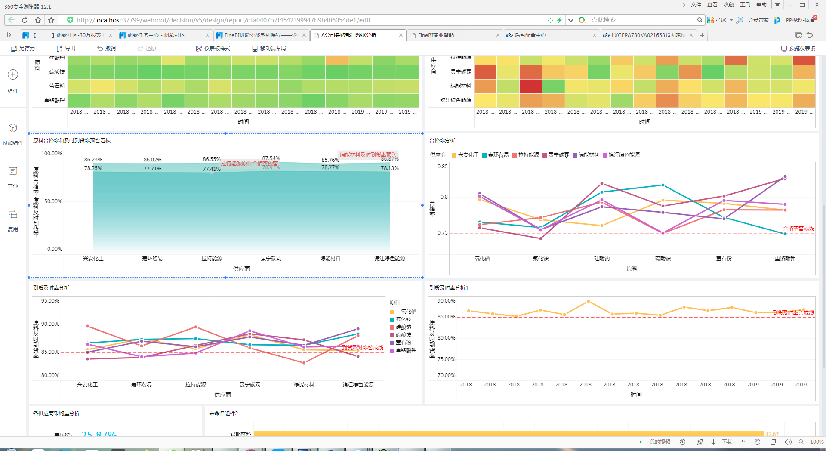Switch to the FineBI商业智能 tab
This screenshot has width=826, height=451.
436,35
